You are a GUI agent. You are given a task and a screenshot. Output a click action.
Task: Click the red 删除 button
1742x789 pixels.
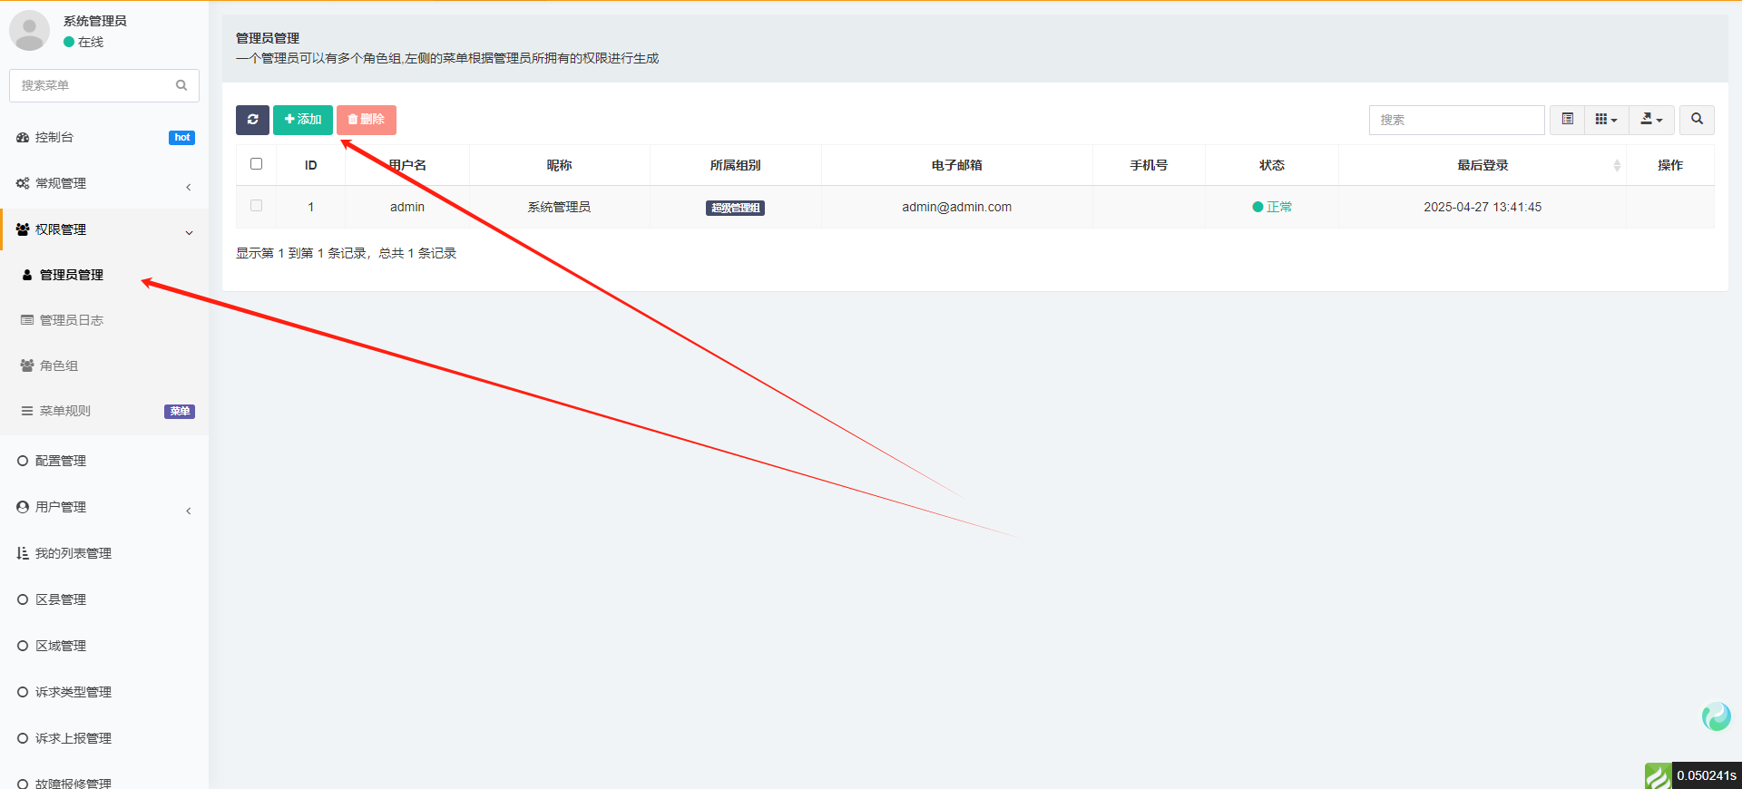[367, 120]
